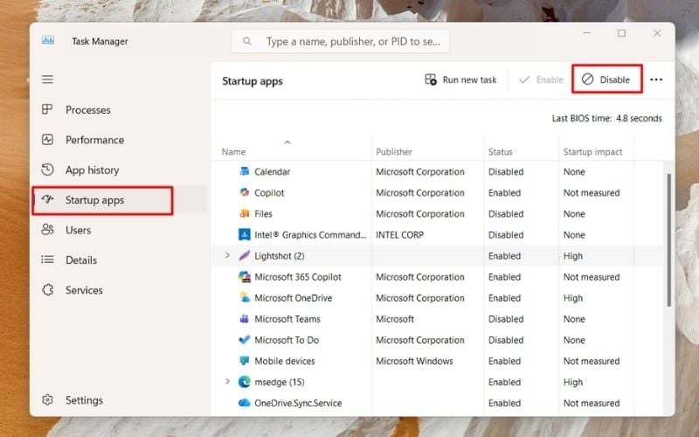Select the Microsoft OneDrive row name
699x437 pixels.
(293, 298)
